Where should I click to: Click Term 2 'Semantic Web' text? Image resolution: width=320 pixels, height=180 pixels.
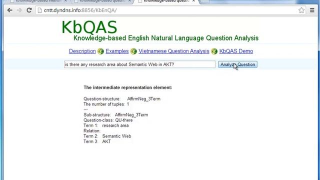point(116,136)
